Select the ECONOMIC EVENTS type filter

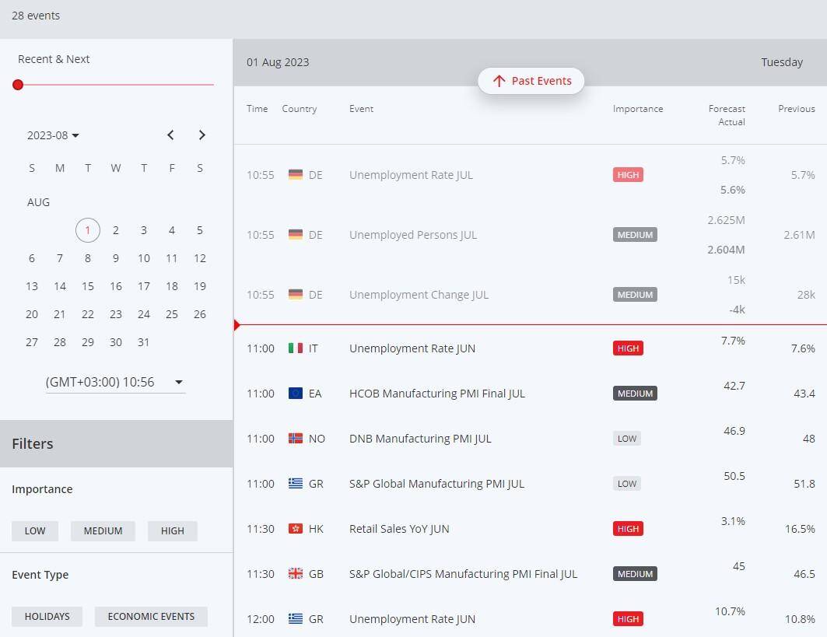151,617
